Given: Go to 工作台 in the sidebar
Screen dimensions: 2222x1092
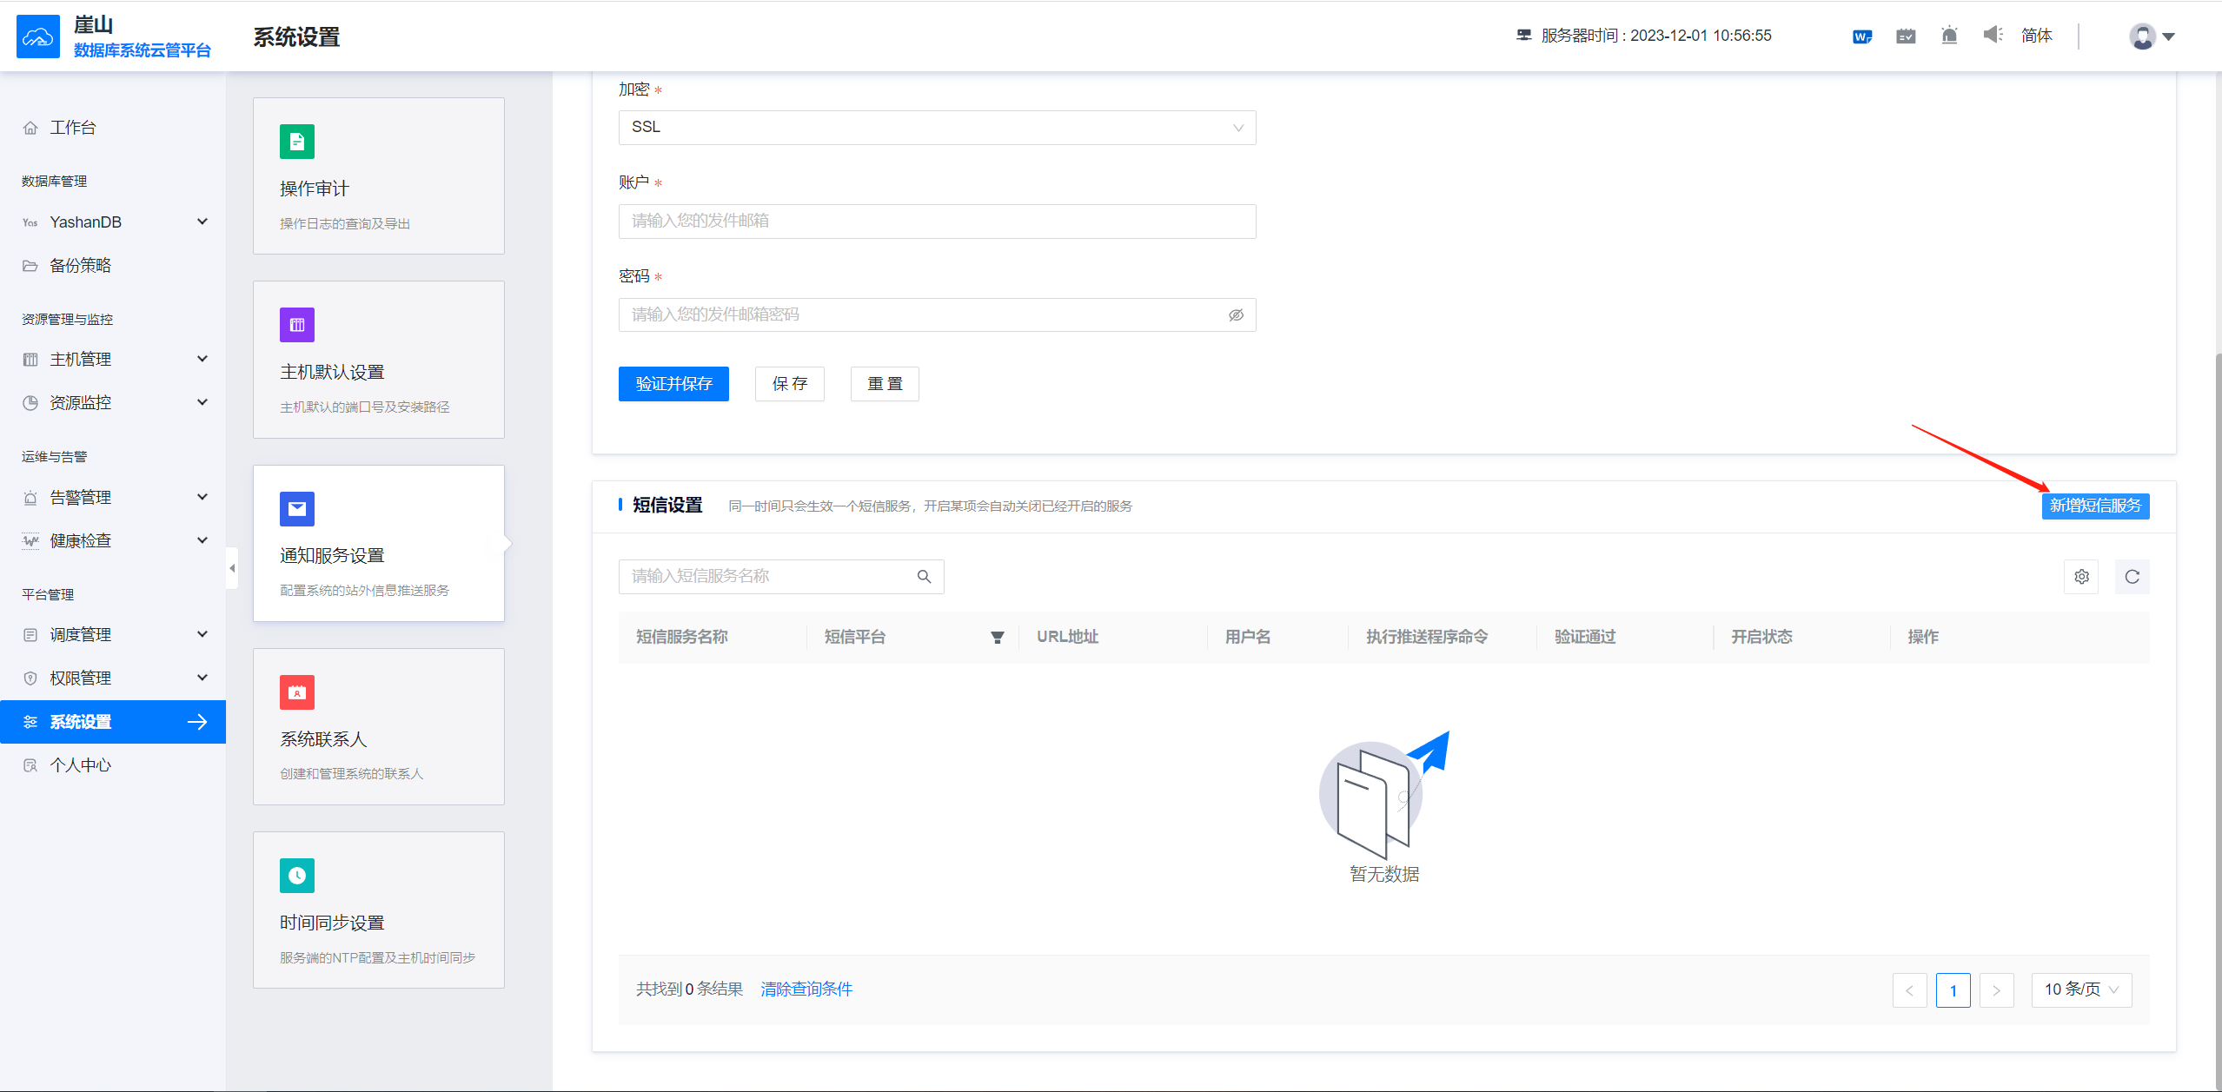Looking at the screenshot, I should pos(73,128).
